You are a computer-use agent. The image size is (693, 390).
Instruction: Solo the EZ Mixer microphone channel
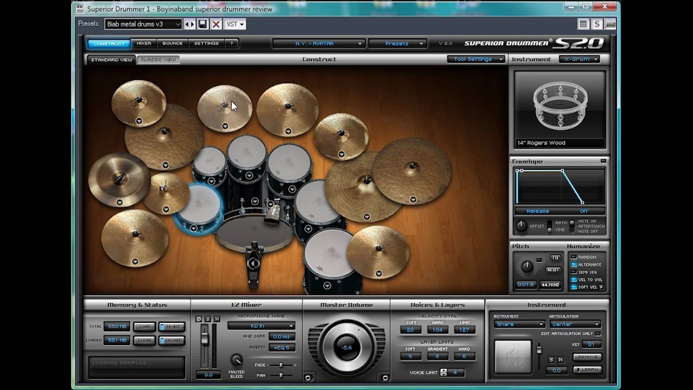coord(208,318)
